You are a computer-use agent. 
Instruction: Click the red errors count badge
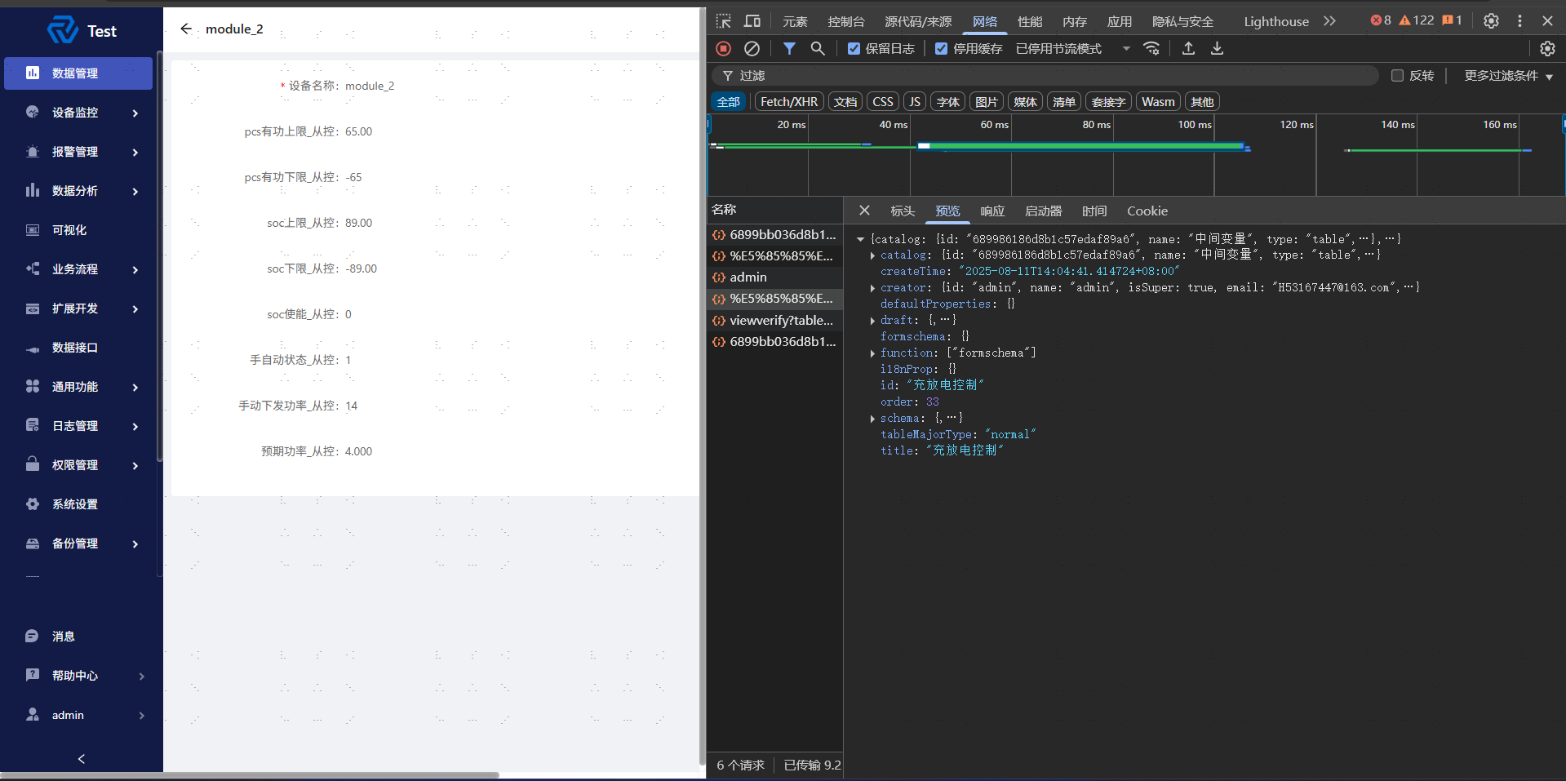pyautogui.click(x=1381, y=20)
